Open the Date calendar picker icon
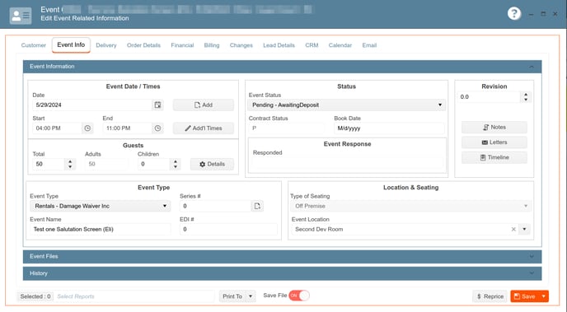Viewport: 567px width, 312px height. point(157,105)
